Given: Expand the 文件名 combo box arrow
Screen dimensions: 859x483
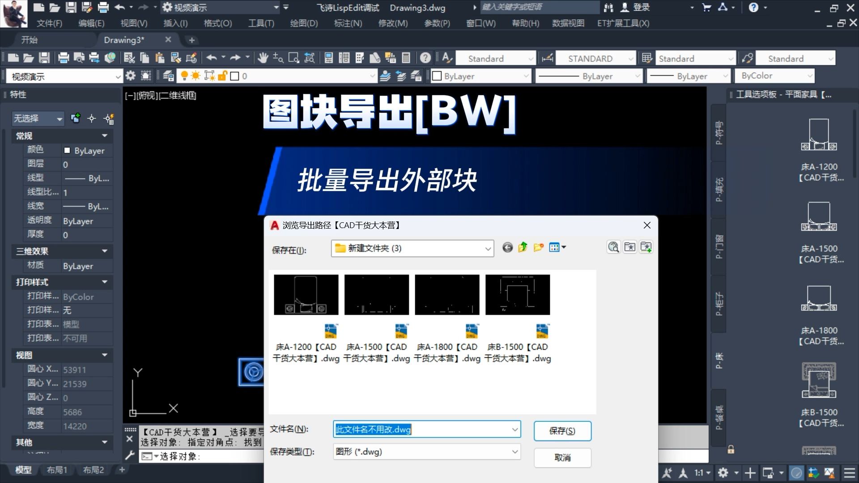Looking at the screenshot, I should click(x=515, y=429).
